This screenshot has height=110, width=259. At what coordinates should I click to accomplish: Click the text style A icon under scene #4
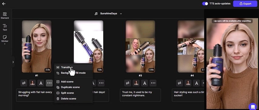(x=196, y=83)
